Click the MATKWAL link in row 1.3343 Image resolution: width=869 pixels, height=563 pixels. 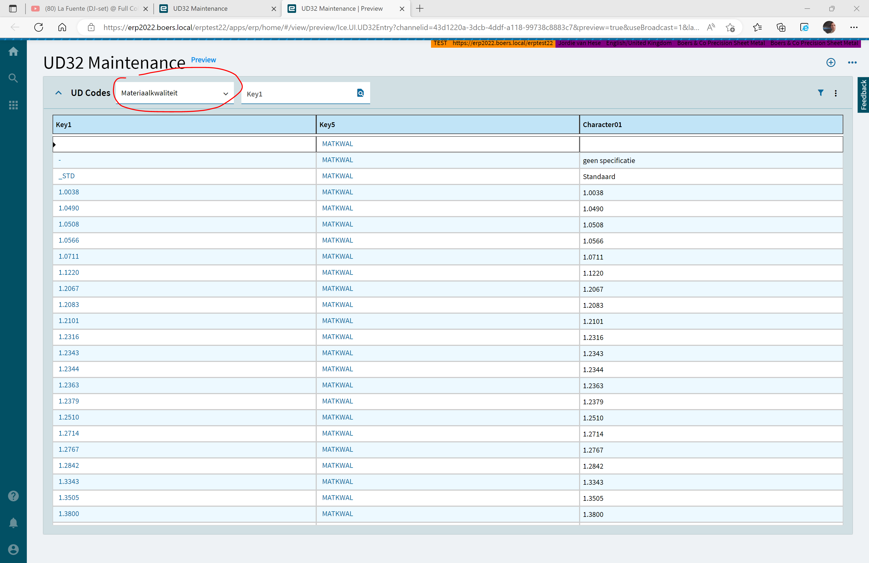point(337,482)
